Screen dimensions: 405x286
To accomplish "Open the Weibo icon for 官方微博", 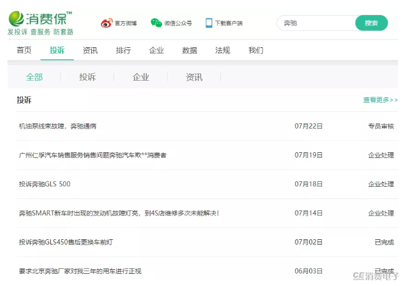I will click(x=107, y=23).
